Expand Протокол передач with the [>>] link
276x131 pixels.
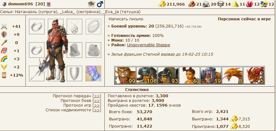[97, 96]
